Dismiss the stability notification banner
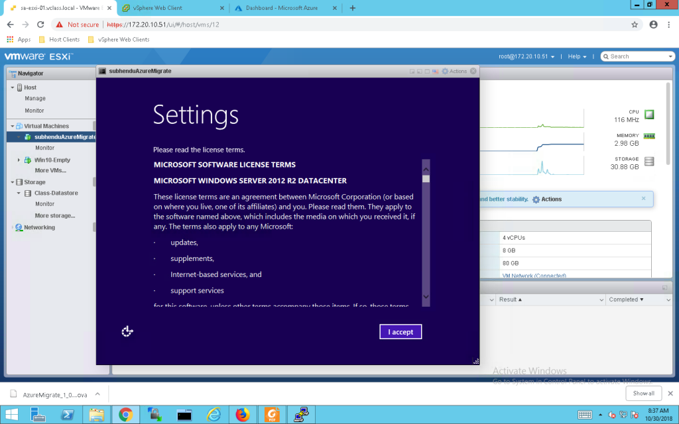679x424 pixels. [x=643, y=199]
